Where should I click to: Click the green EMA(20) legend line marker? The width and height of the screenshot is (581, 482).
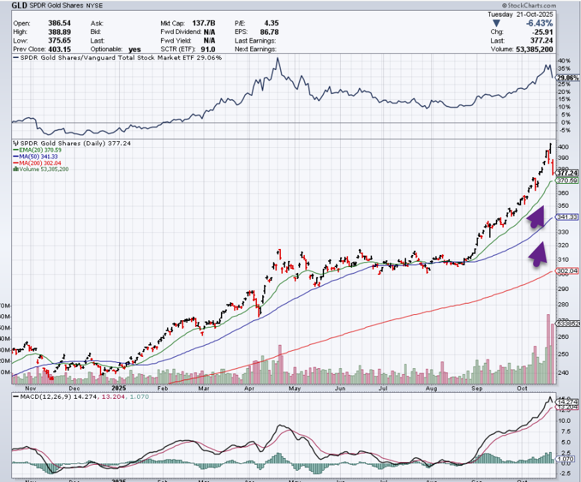coord(15,150)
